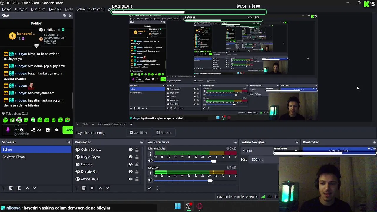This screenshot has height=212, width=377.
Task: Undock the Ses Karıştırıcı panel
Action: (x=235, y=142)
